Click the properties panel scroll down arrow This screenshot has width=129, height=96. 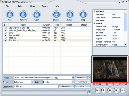pyautogui.click(x=125, y=44)
